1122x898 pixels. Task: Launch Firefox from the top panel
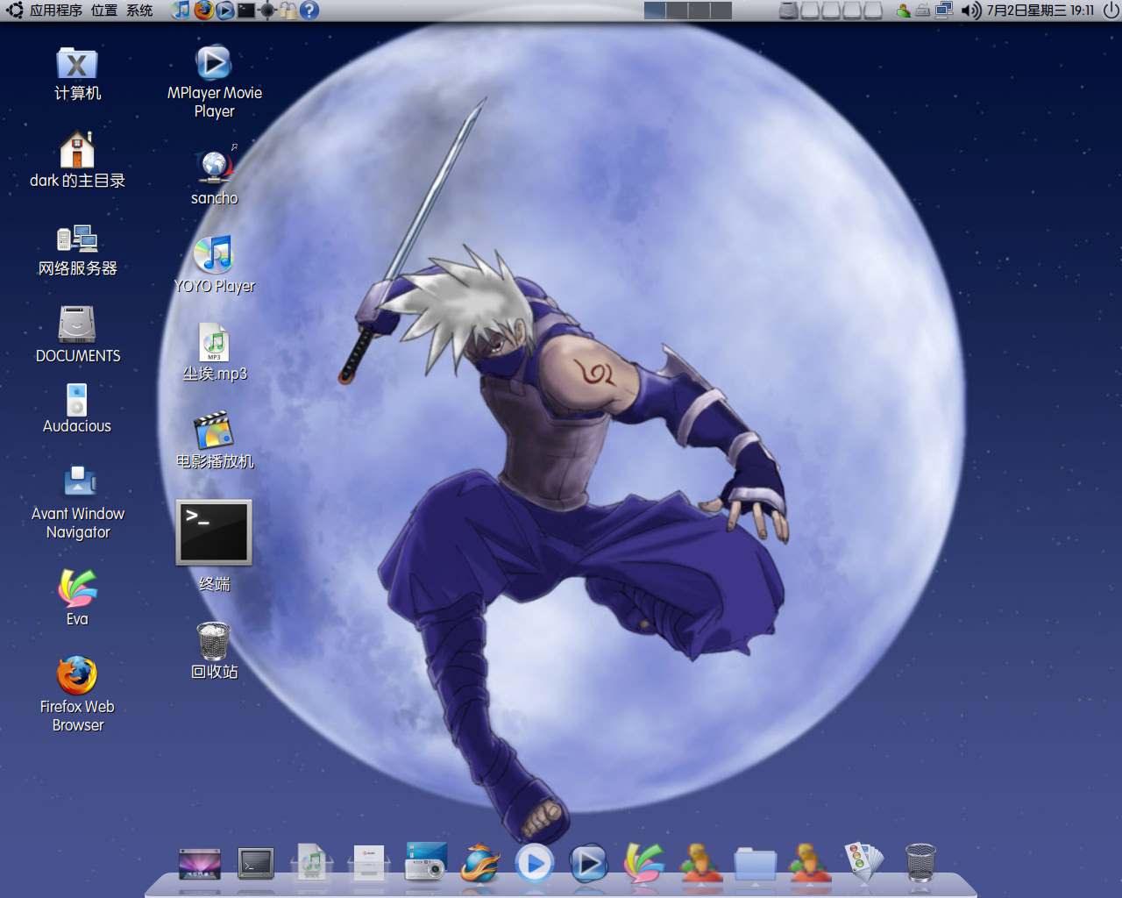coord(203,11)
